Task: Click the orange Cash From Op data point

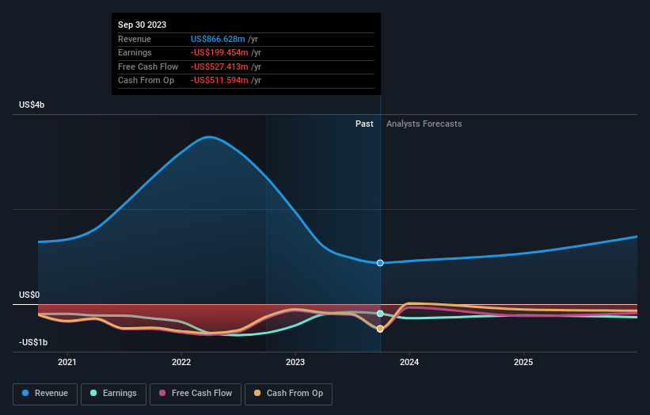Action: click(x=380, y=329)
